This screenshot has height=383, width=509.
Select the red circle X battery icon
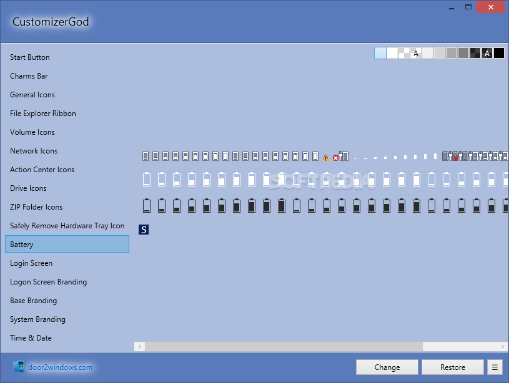(335, 158)
